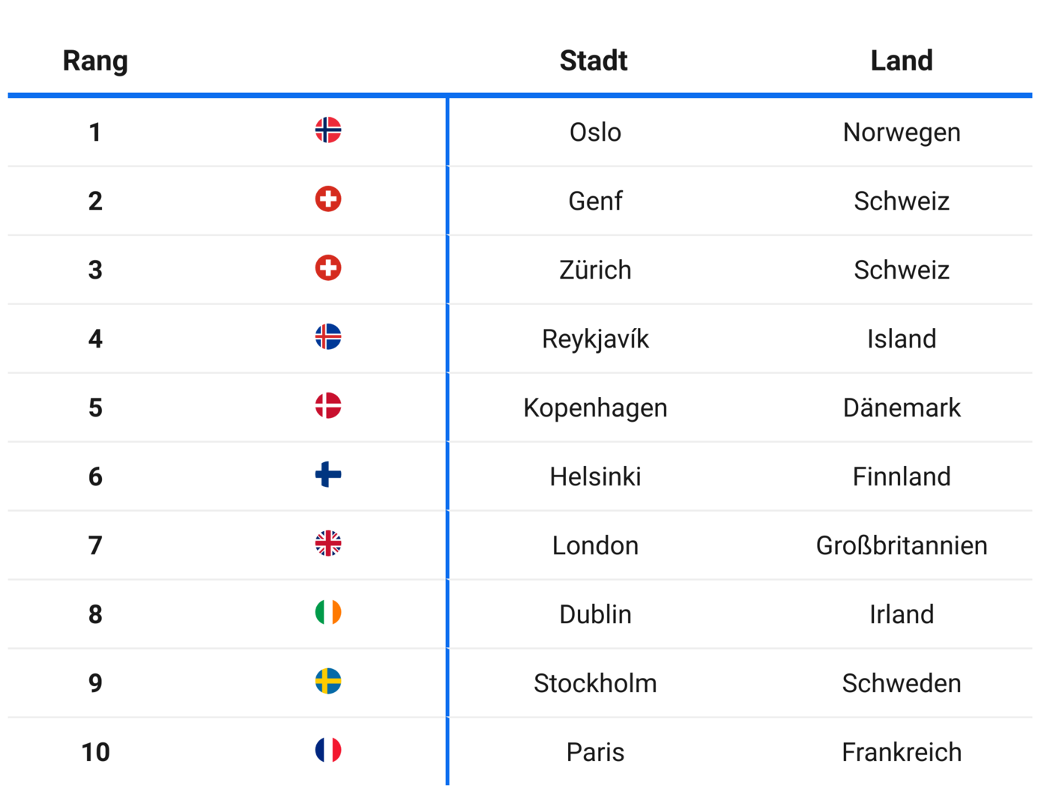Viewport: 1044px width, 809px height.
Task: Click the Sweden flag icon
Action: point(328,682)
